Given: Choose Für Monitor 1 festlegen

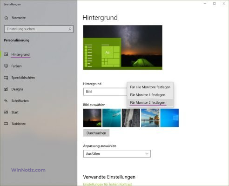Looking at the screenshot, I should 150,95.
